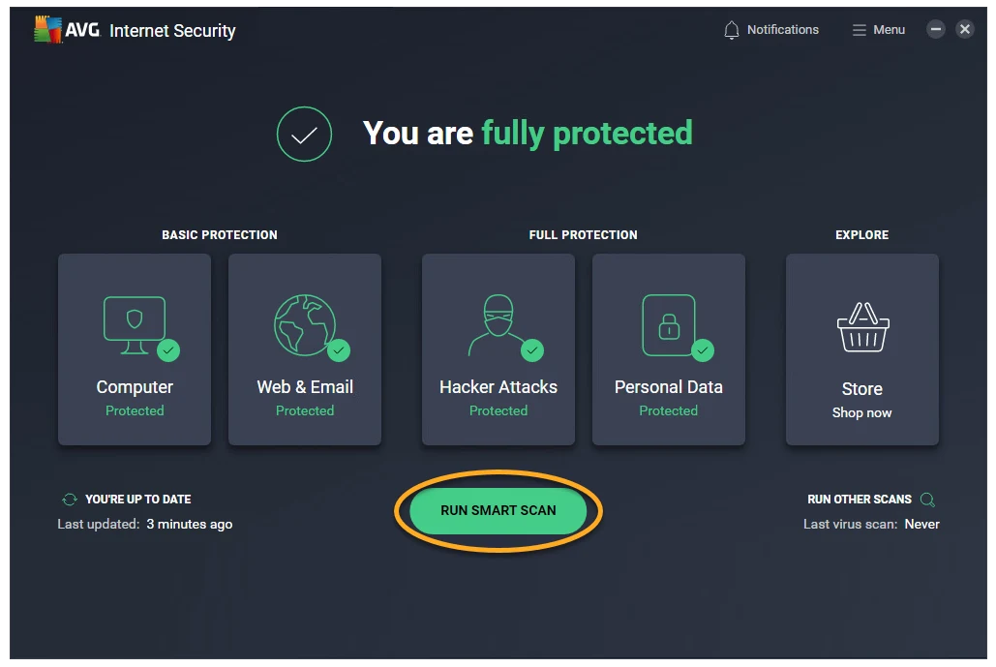This screenshot has width=996, height=667.
Task: Click the green check badge on Computer
Action: [x=168, y=350]
